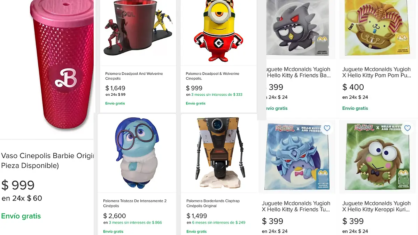Open 'Palomera Tristeza De Intensamente 2' title link
The height and width of the screenshot is (235, 418).
point(134,203)
